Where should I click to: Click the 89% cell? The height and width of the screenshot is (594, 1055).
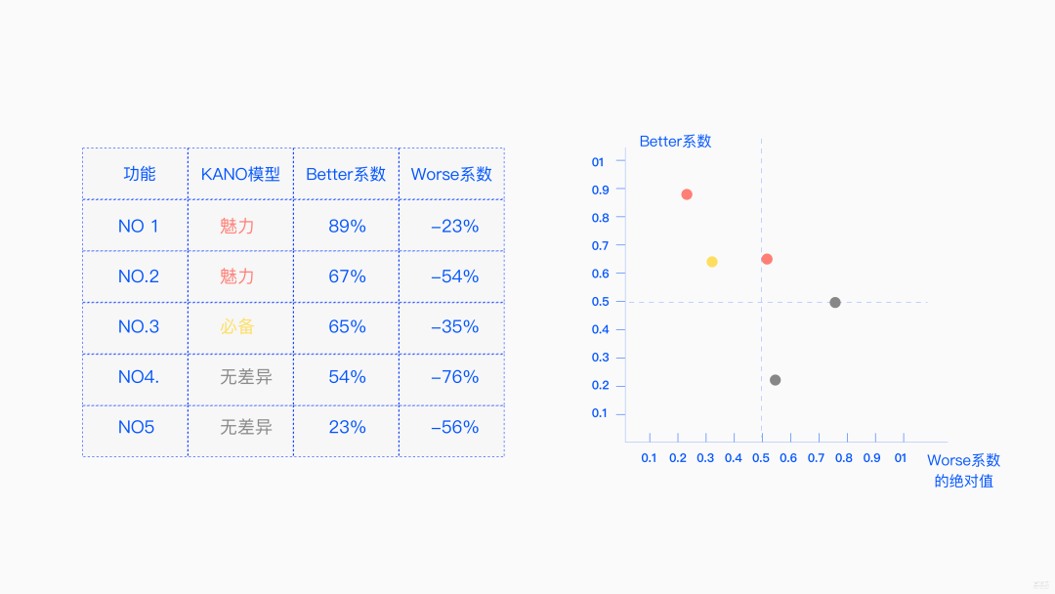[347, 226]
